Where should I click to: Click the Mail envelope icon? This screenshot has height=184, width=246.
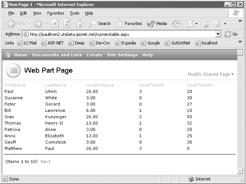pyautogui.click(x=190, y=24)
